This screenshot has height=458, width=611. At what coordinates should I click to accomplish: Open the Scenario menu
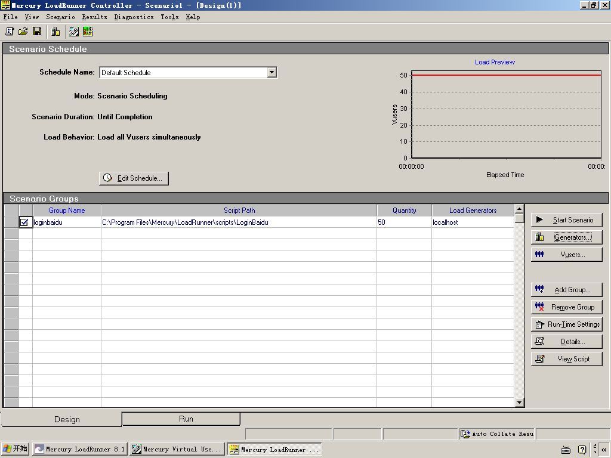click(x=60, y=17)
